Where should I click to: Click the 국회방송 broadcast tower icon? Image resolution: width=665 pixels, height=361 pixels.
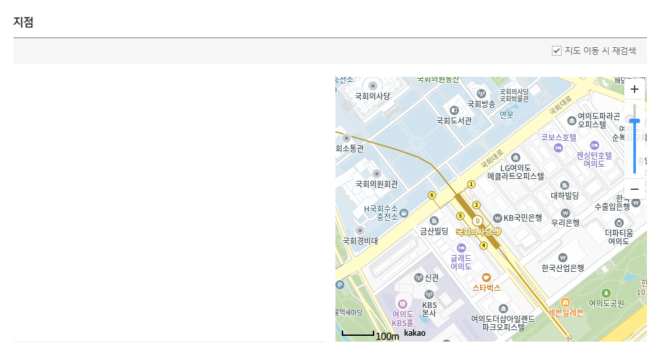pos(481,94)
